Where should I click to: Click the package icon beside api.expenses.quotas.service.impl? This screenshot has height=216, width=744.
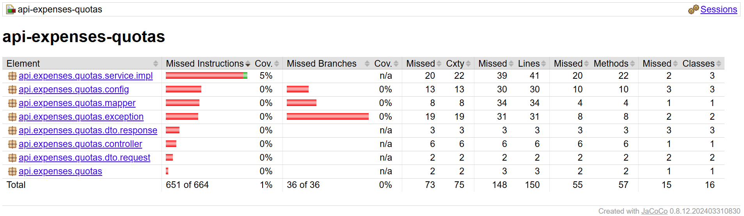[12, 76]
